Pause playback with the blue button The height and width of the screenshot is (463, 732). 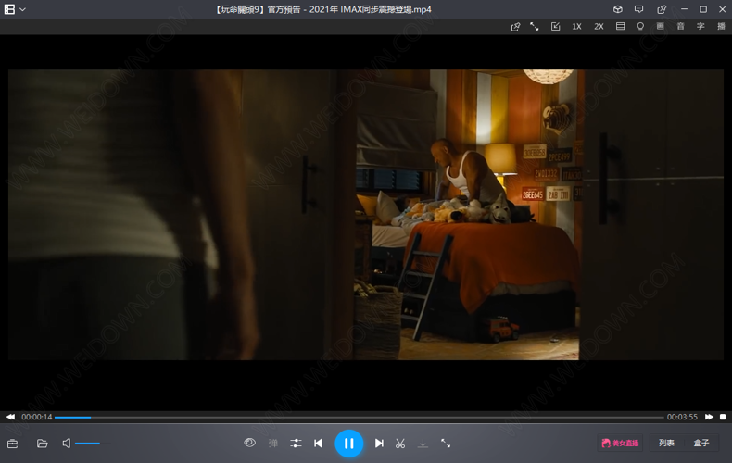click(x=348, y=444)
